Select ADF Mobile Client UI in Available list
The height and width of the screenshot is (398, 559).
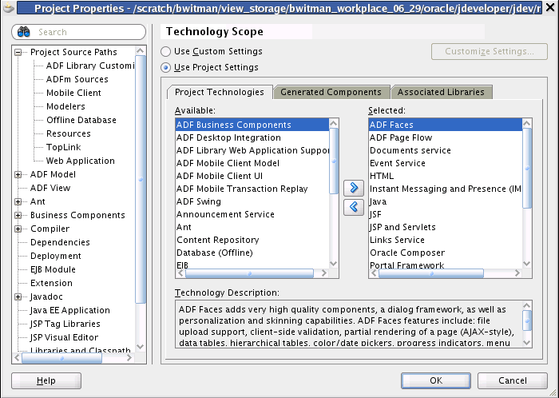tap(252, 176)
